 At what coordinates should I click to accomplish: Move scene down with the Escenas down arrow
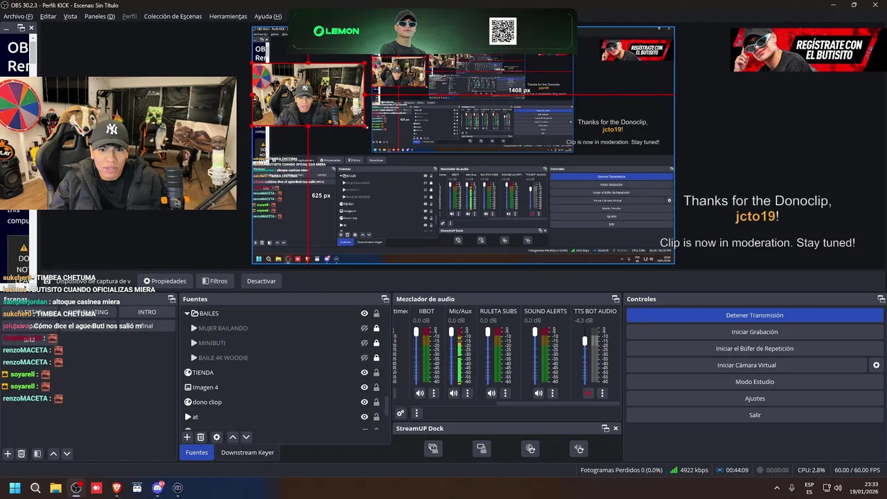pyautogui.click(x=67, y=454)
